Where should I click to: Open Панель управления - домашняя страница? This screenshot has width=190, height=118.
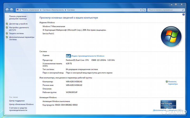18,18
